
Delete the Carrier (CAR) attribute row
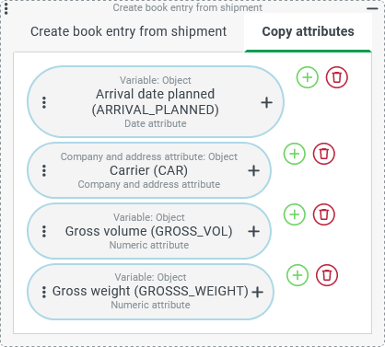(324, 154)
